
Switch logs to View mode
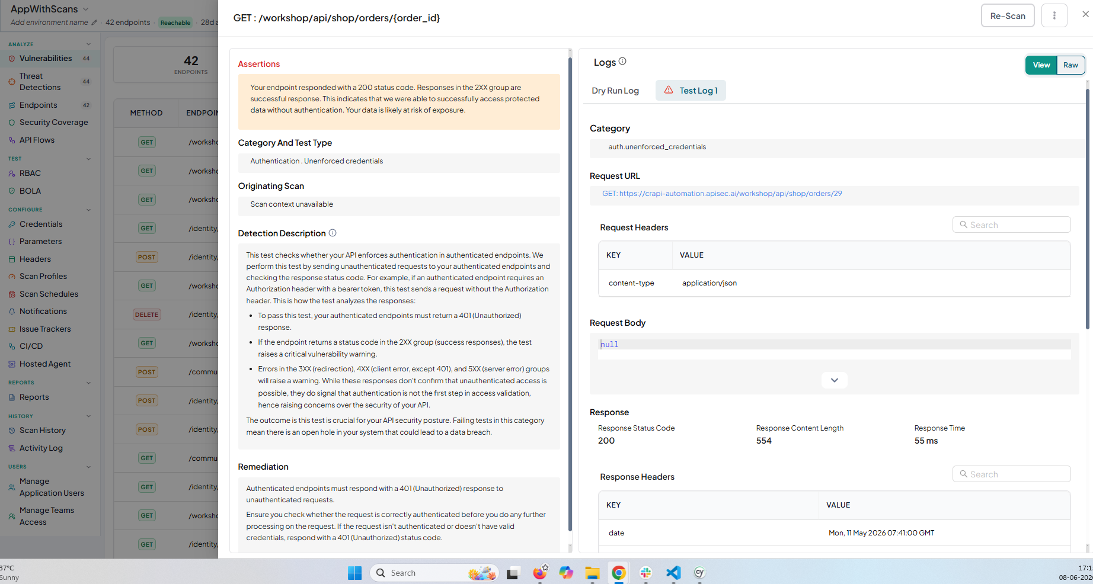pyautogui.click(x=1041, y=65)
